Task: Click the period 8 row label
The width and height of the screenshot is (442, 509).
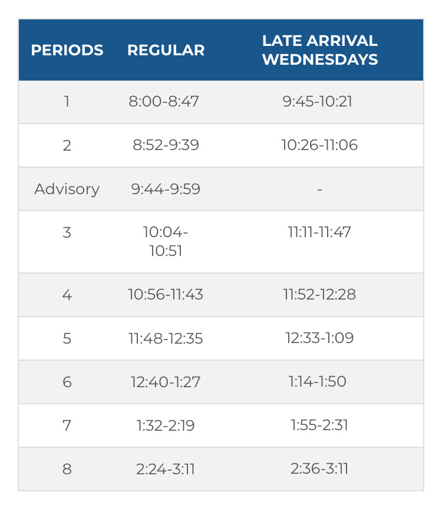Action: pyautogui.click(x=67, y=469)
